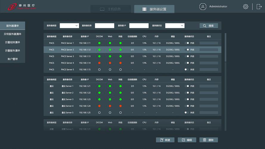Open 异常服务器清单 in the sidebar
Screen dimensions: 265x149
click(x=13, y=34)
